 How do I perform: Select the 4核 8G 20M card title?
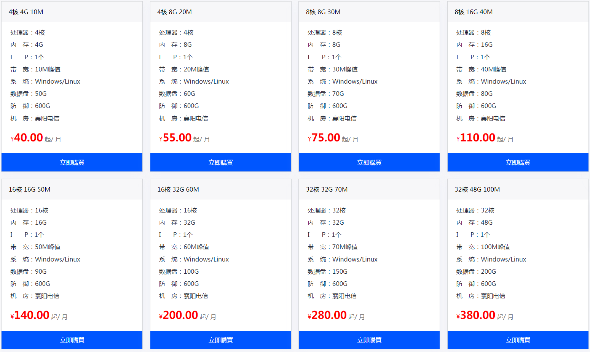tap(174, 12)
